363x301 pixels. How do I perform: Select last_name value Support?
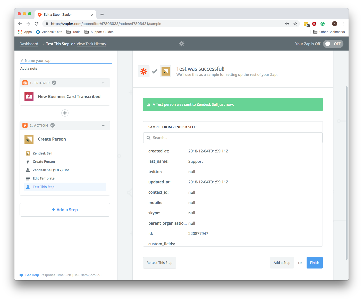(196, 161)
